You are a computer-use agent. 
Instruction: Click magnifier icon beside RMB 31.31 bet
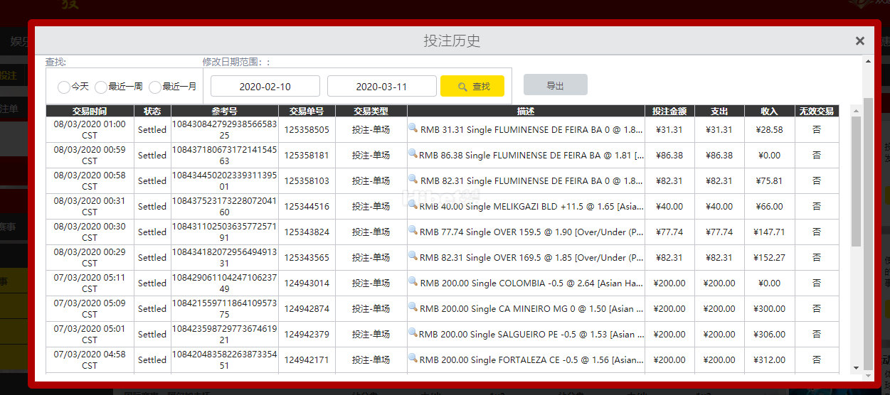click(x=413, y=128)
